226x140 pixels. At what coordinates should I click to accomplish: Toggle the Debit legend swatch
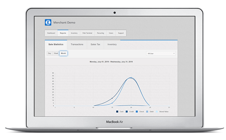click(x=147, y=112)
